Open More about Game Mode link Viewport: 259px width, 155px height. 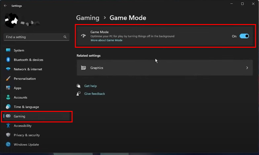point(106,40)
